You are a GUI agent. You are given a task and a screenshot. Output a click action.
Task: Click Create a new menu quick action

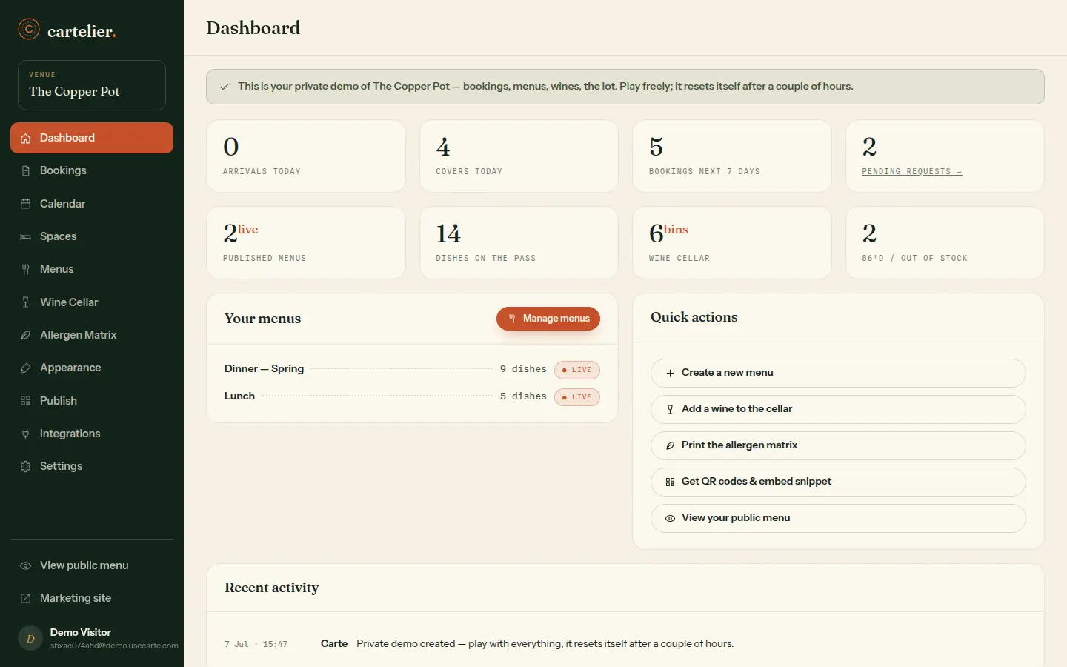point(838,373)
